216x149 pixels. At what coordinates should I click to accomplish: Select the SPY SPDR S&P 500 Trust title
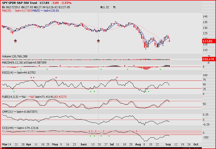coord(20,3)
